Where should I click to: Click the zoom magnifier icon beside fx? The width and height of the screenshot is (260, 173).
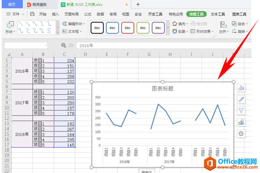(x=64, y=45)
